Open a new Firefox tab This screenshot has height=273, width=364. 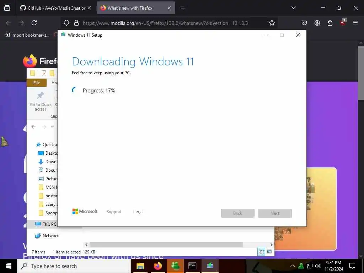(x=183, y=8)
